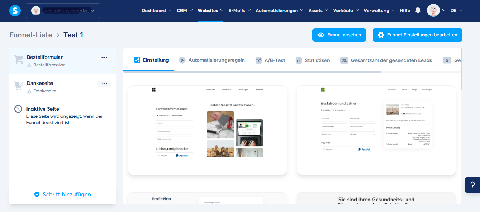This screenshot has height=212, width=480.
Task: Click the Einstellung sliders icon
Action: [137, 60]
